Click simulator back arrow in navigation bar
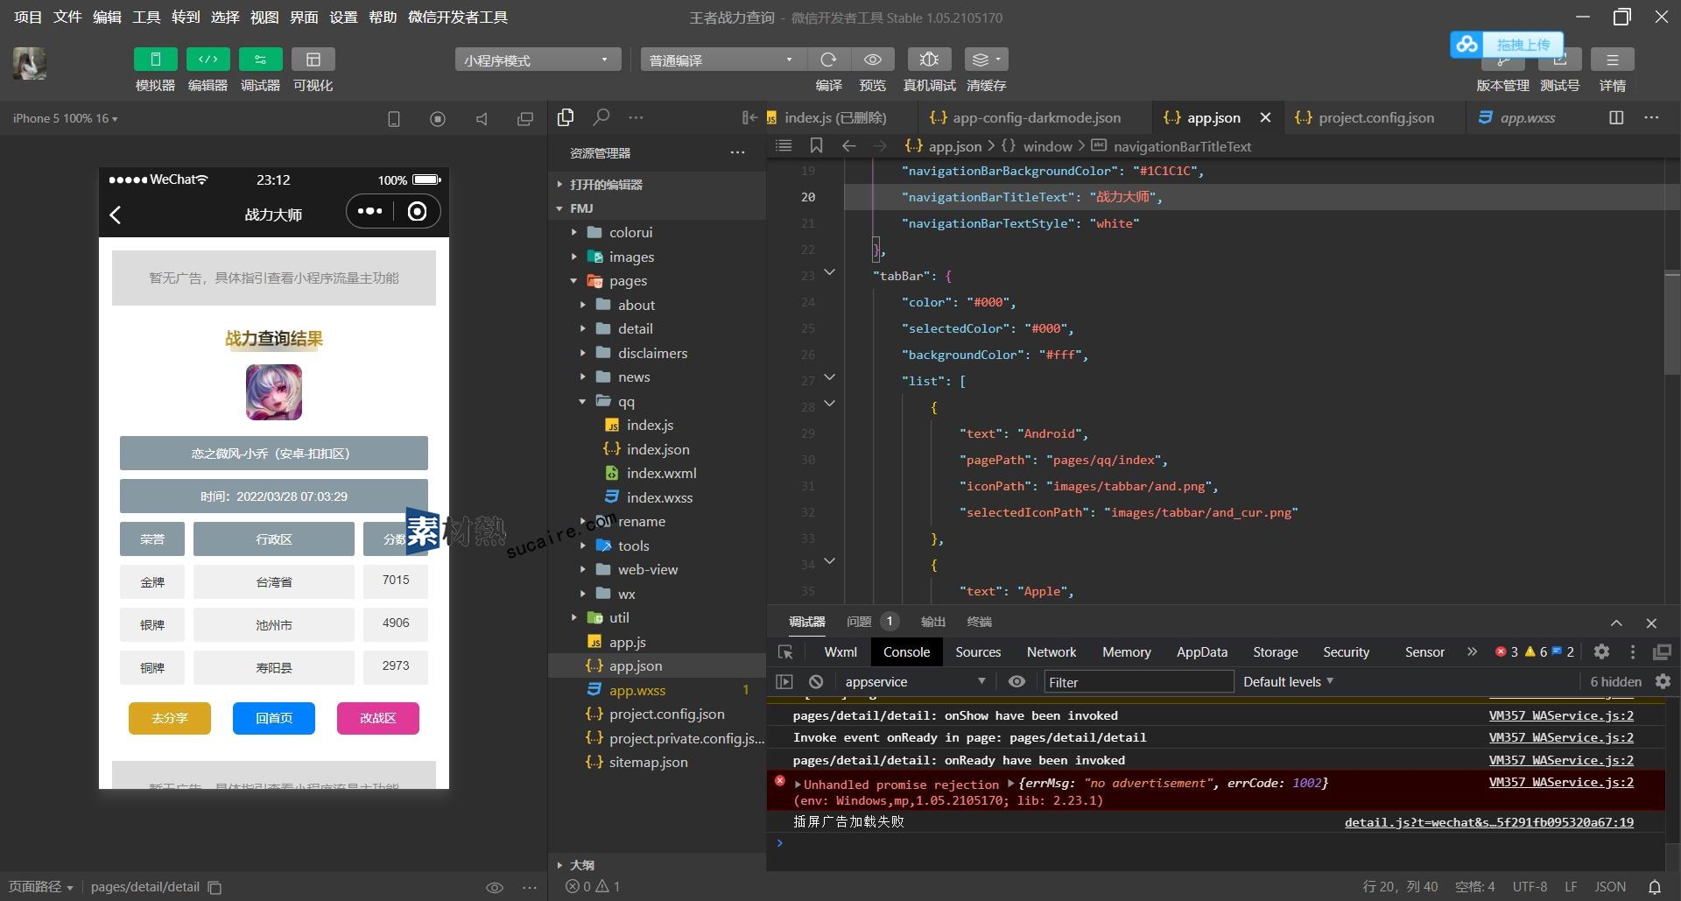The width and height of the screenshot is (1681, 901). pos(116,215)
